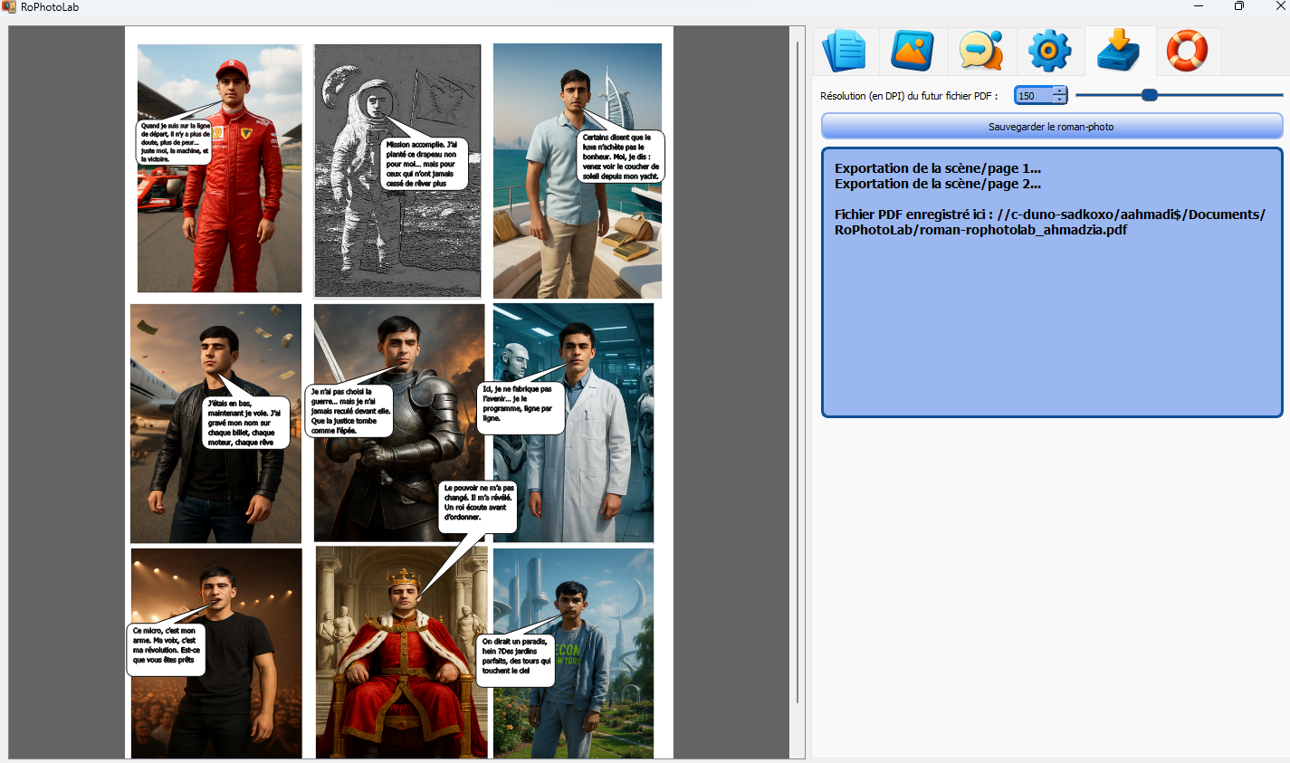Select the export tab with download drive icon
1290x763 pixels.
coord(1119,51)
